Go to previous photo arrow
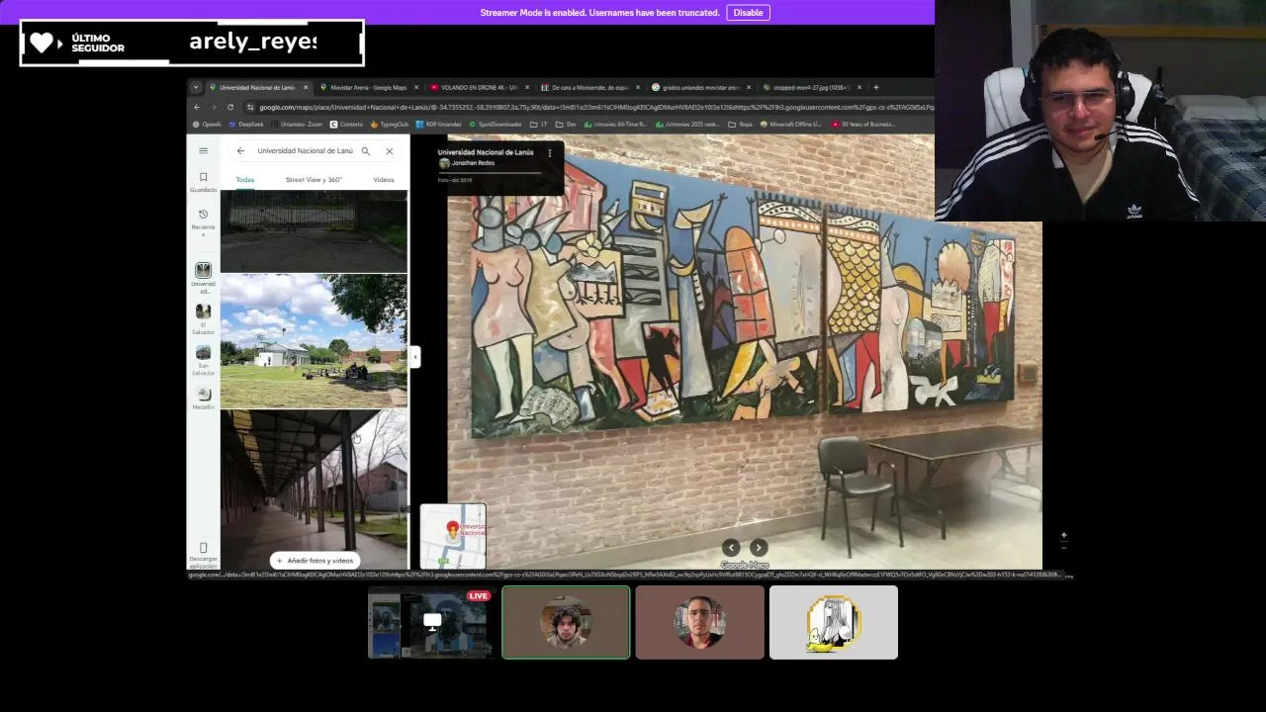1266x712 pixels. [731, 547]
